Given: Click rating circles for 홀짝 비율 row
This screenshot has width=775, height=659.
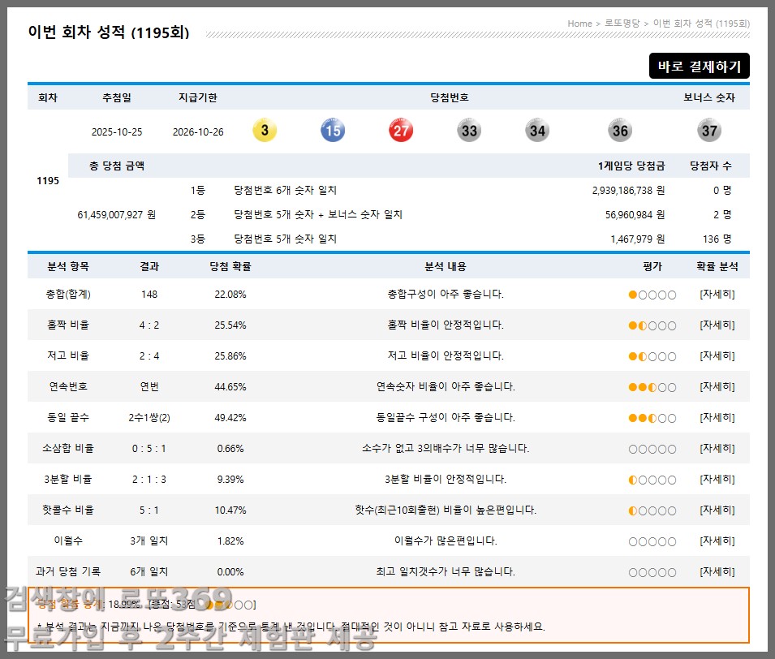Looking at the screenshot, I should pos(652,325).
